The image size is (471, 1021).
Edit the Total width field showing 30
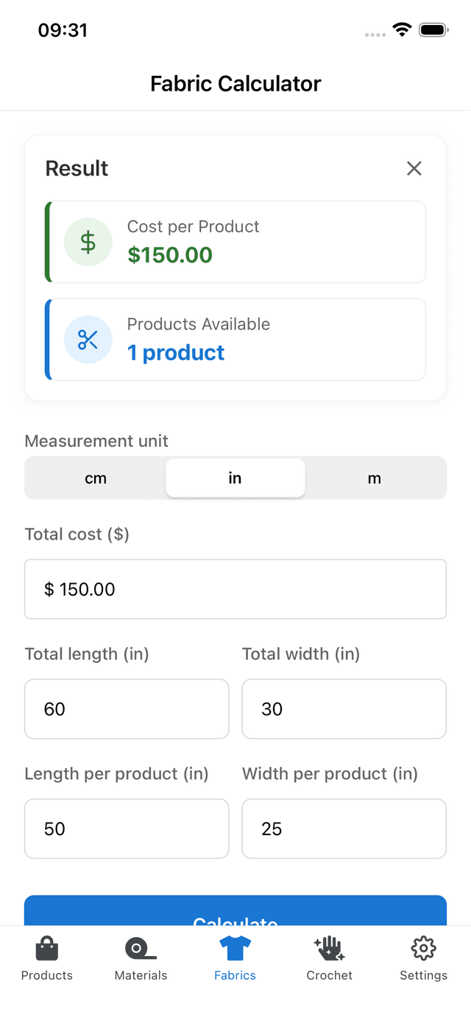pos(344,708)
